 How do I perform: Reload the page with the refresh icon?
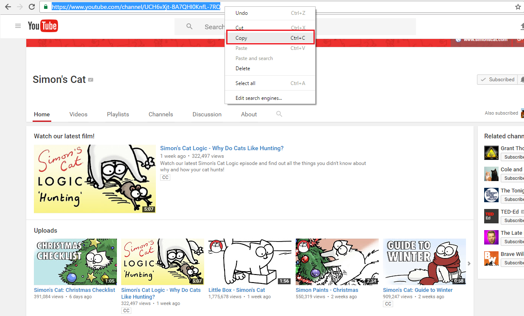[x=32, y=7]
